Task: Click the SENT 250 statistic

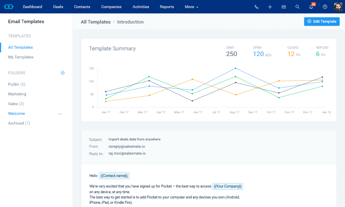Action: click(231, 52)
